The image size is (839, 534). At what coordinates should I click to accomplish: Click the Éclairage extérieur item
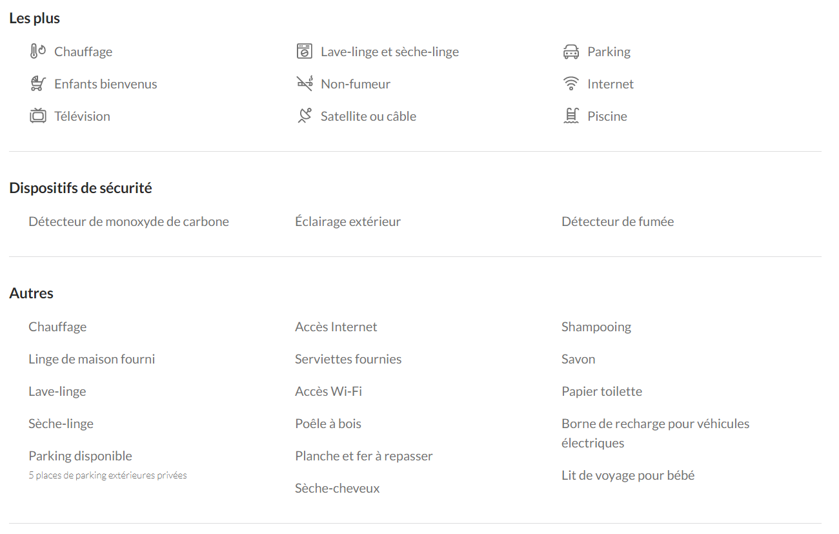pyautogui.click(x=348, y=221)
